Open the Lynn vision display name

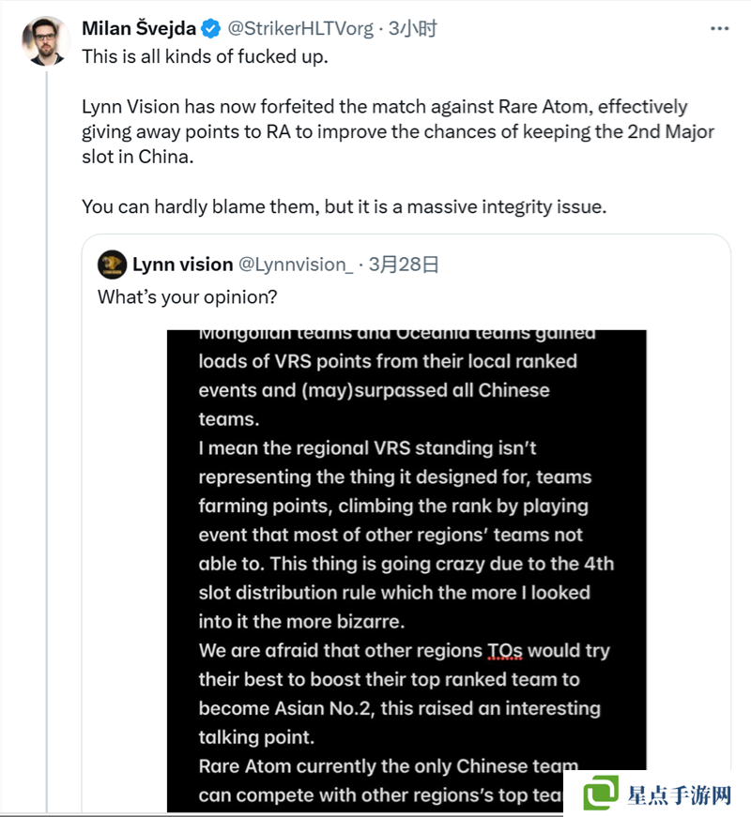(x=182, y=265)
